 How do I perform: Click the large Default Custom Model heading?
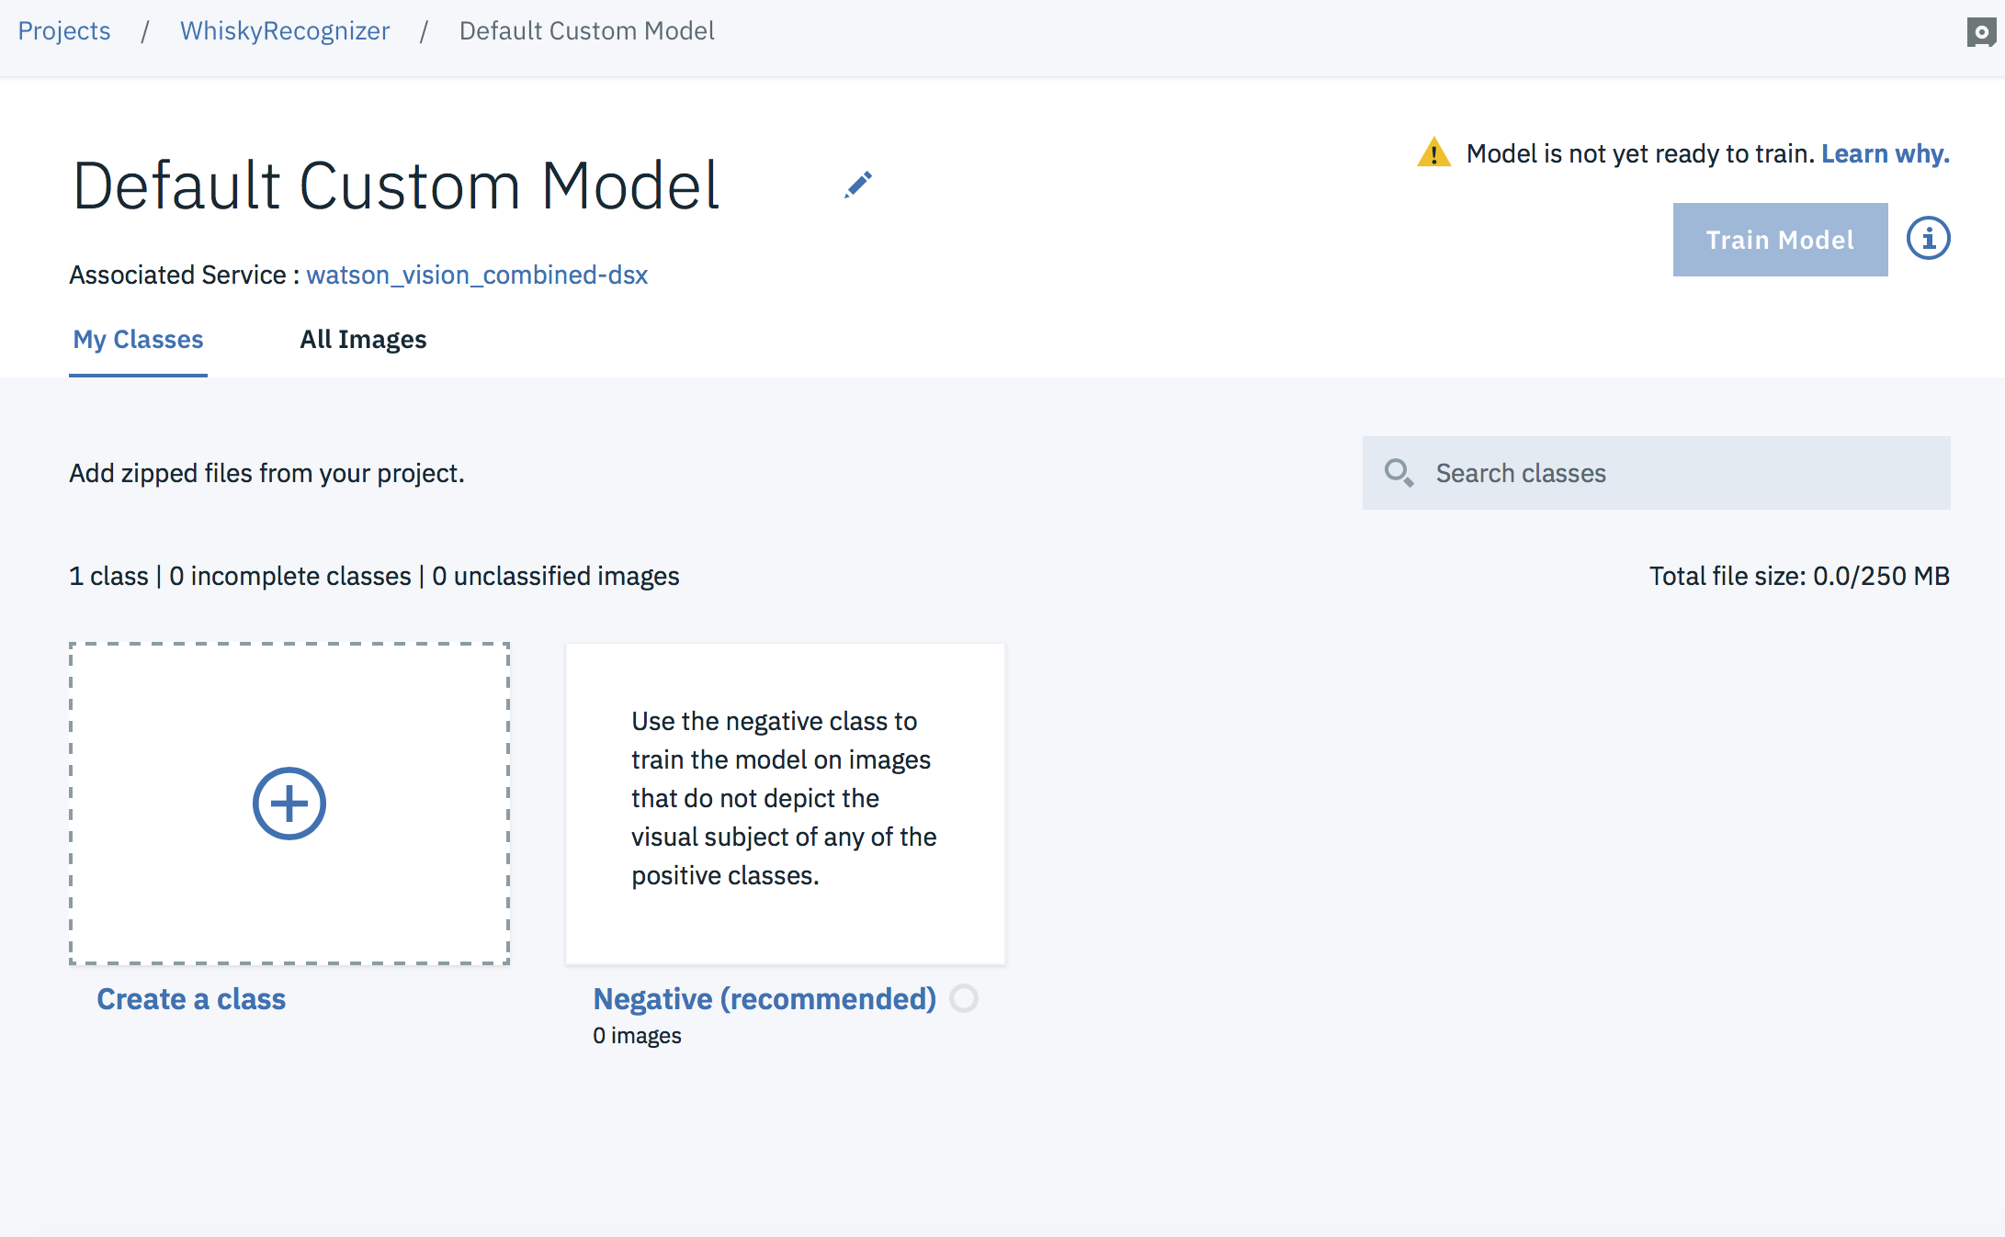click(396, 186)
